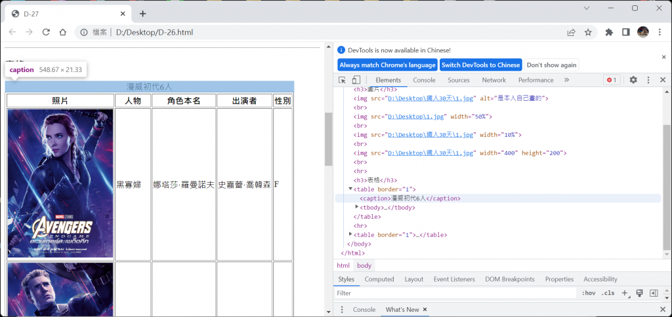672x317 pixels.
Task: Add a new style rule
Action: pos(625,293)
